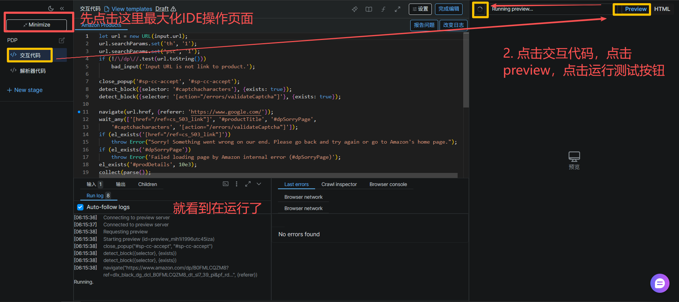Open the first Browser network tab
Viewport: 679px width, 302px height.
coord(303,197)
